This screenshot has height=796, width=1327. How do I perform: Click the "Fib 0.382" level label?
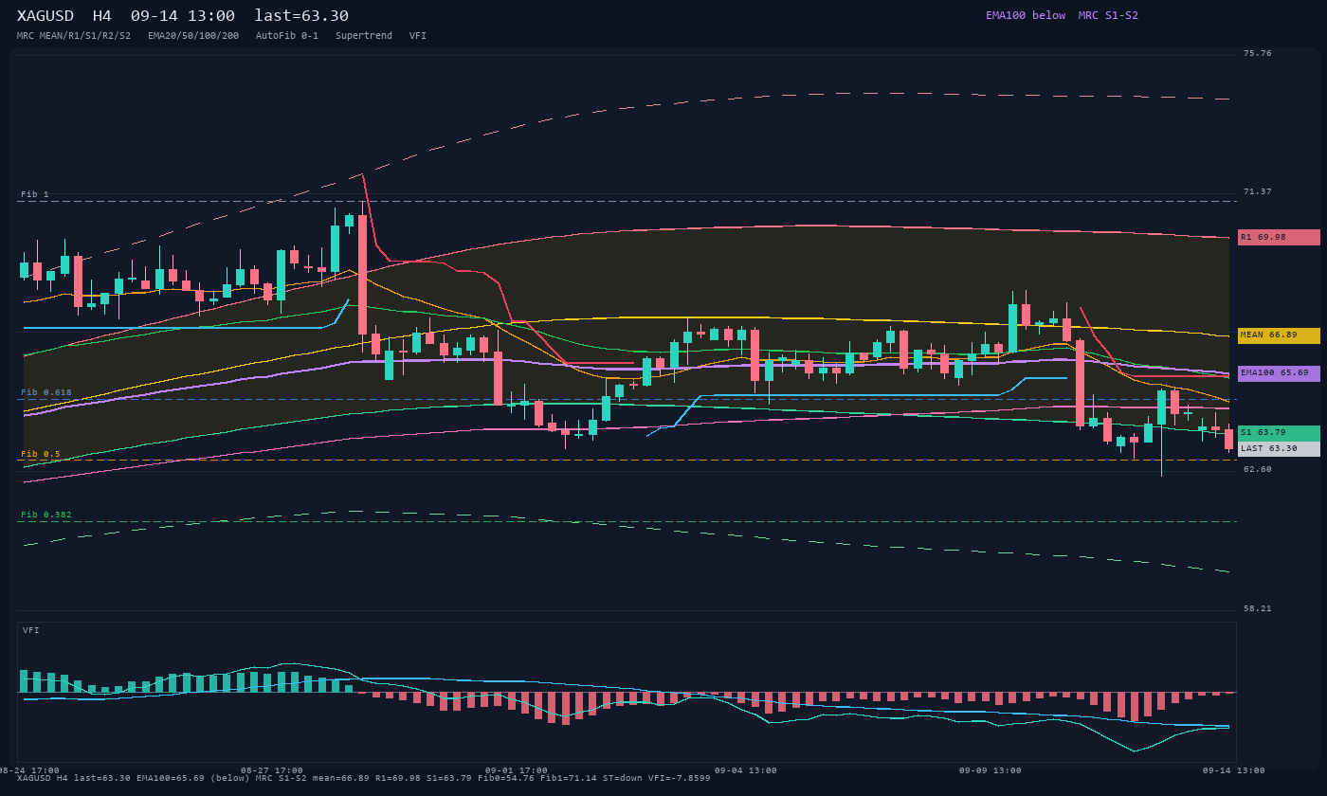46,515
